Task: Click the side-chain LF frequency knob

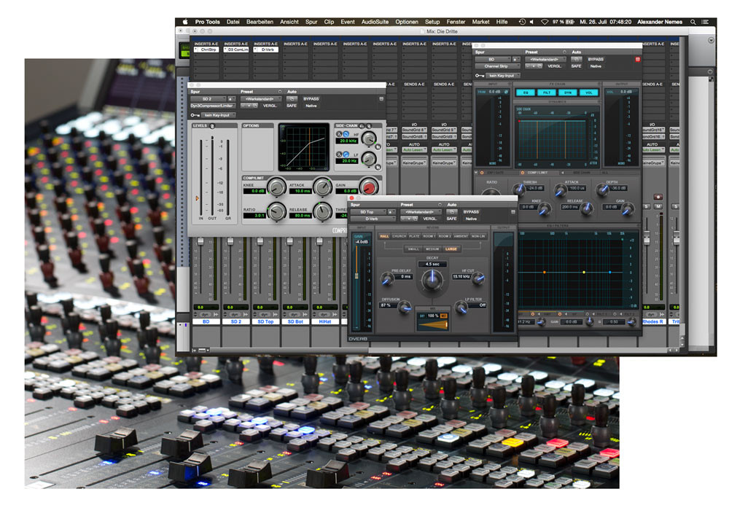Action: click(369, 159)
